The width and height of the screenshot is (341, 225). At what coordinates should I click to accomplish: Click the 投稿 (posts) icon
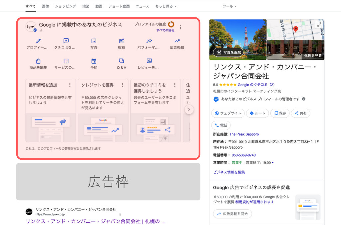(121, 42)
